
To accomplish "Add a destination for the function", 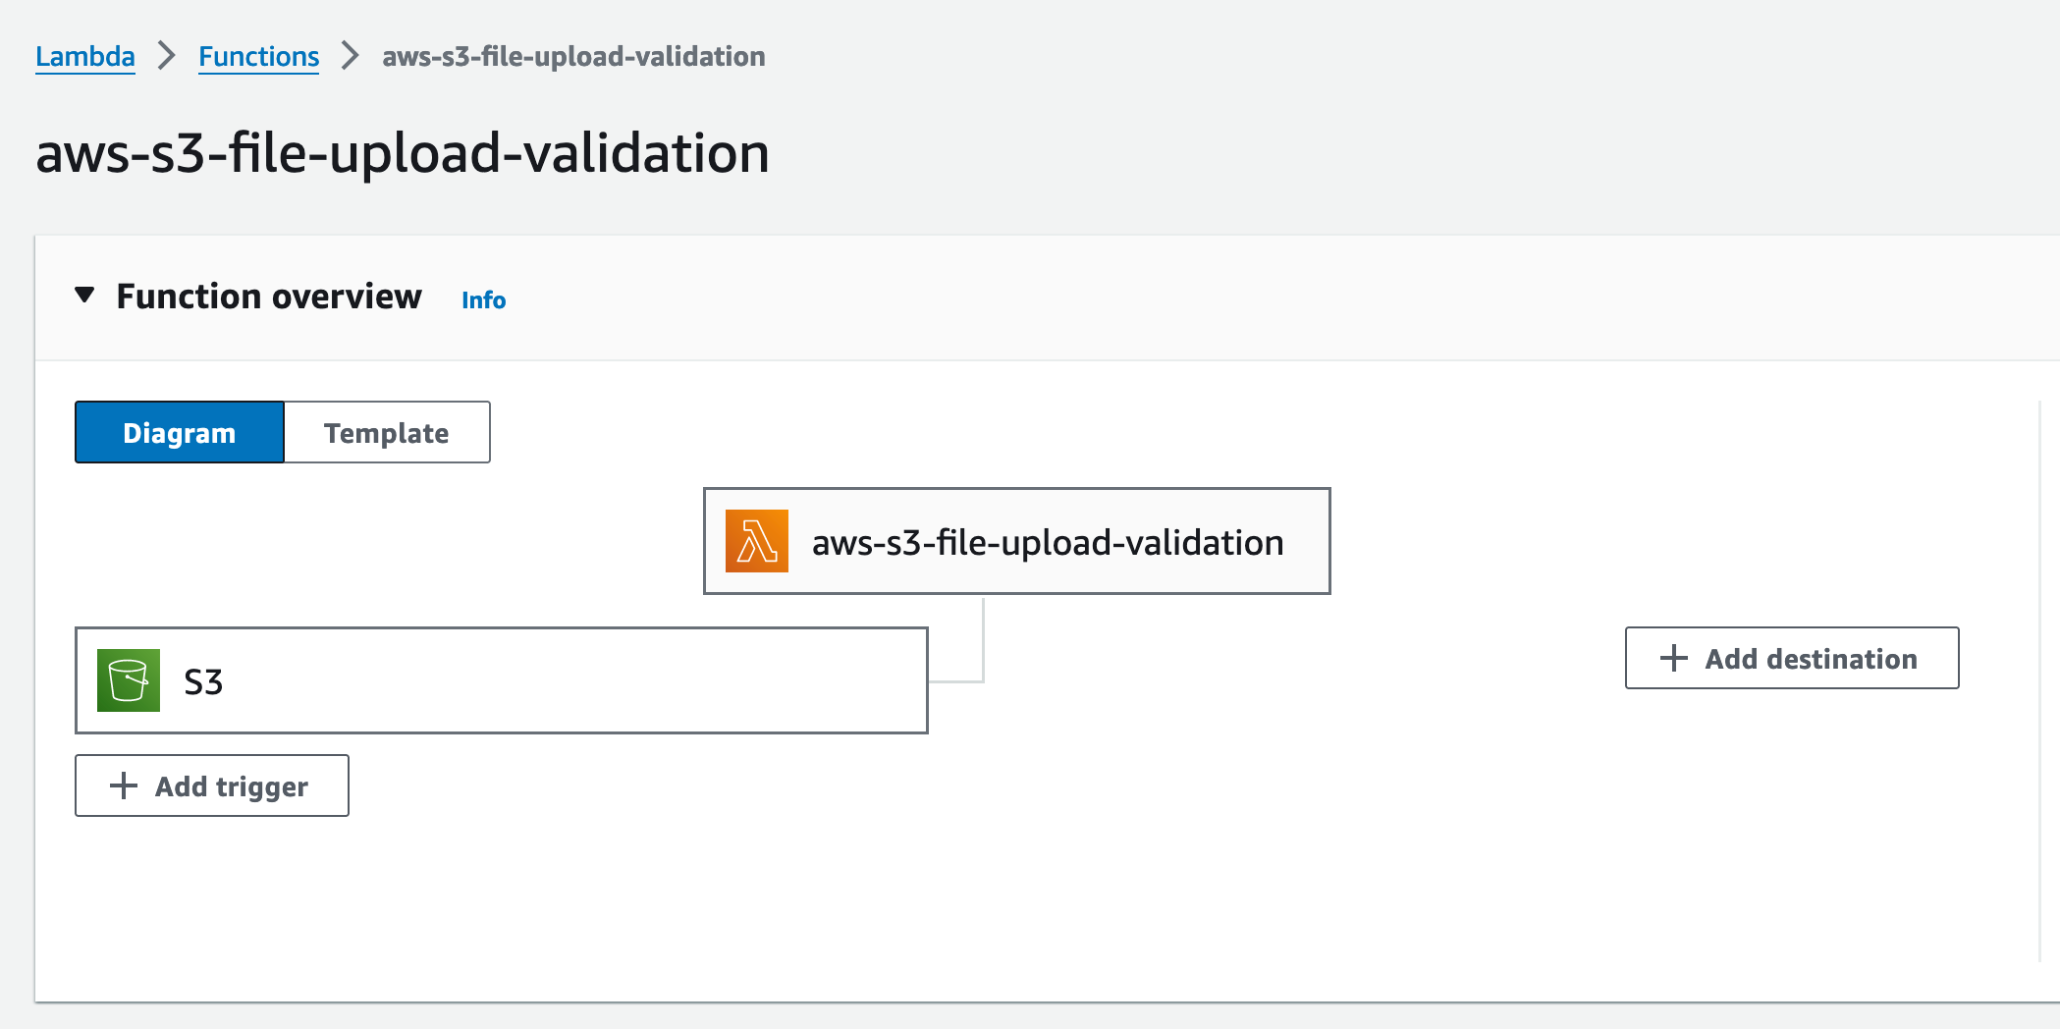I will click(x=1792, y=658).
